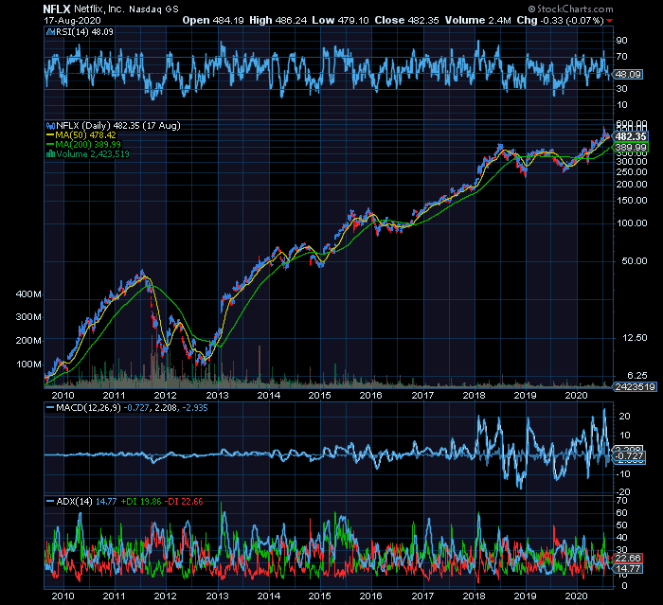Click the MA(200) 389.99 legend text
Image resolution: width=663 pixels, height=605 pixels.
[x=88, y=145]
